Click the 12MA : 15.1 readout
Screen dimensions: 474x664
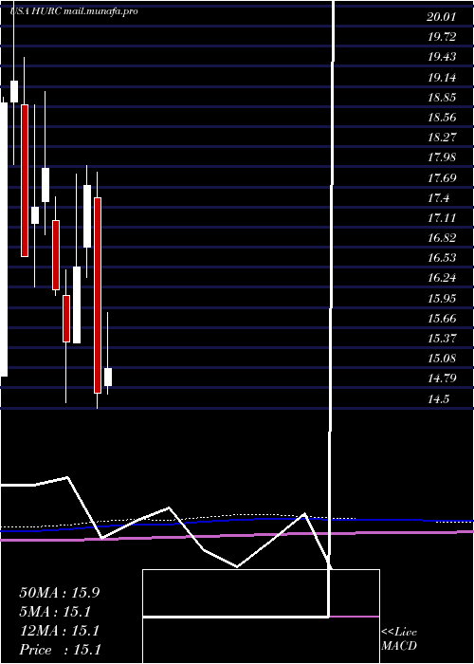pos(60,631)
